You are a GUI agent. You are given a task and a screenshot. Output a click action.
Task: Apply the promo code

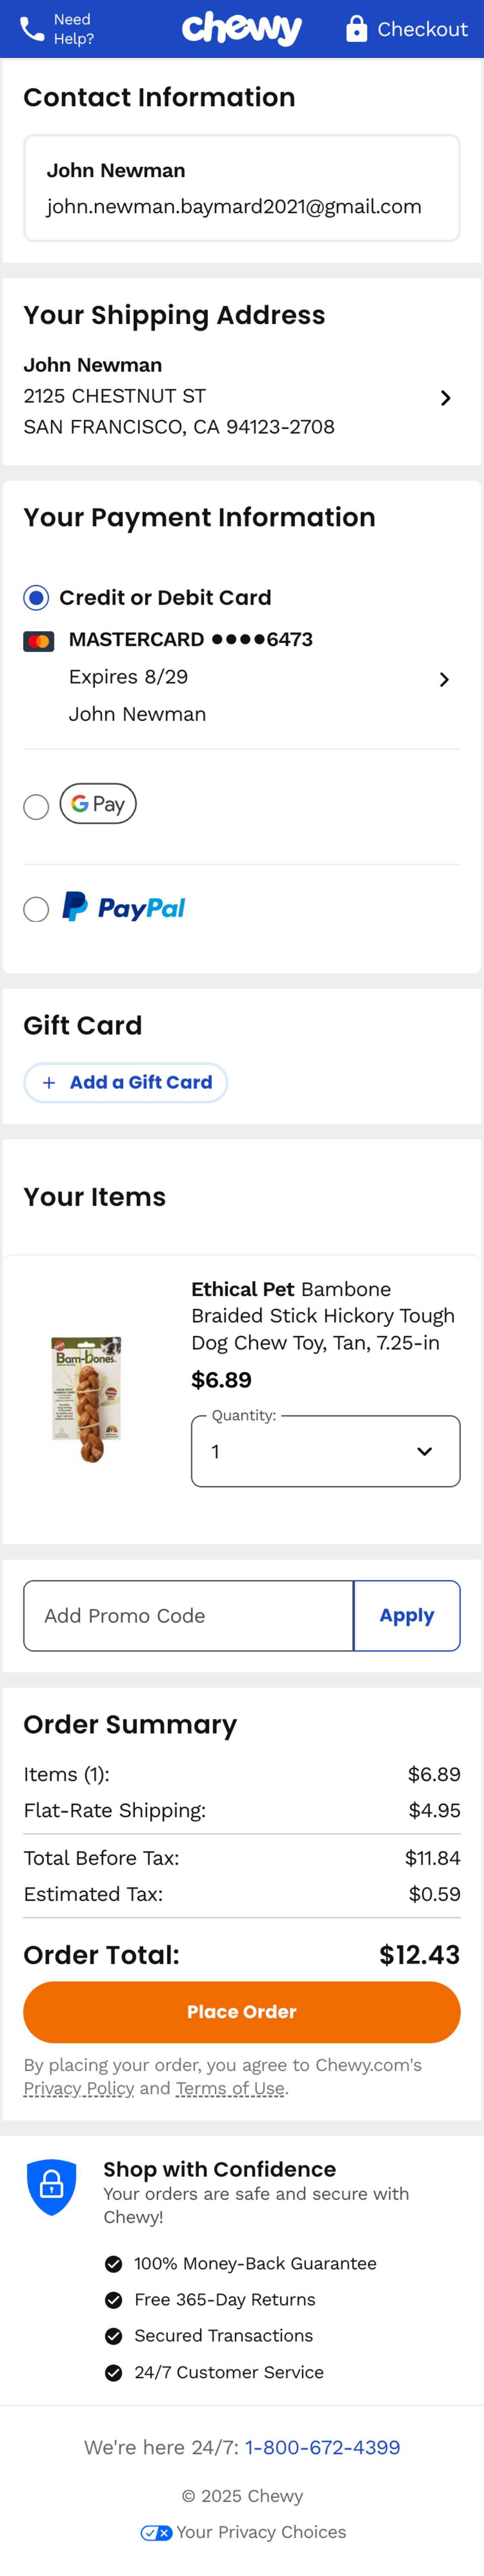(x=406, y=1616)
